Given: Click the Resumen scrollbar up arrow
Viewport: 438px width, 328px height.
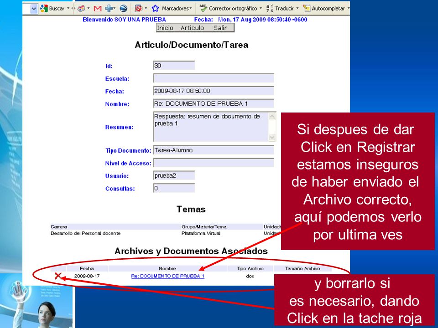Looking at the screenshot, I should pos(272,116).
